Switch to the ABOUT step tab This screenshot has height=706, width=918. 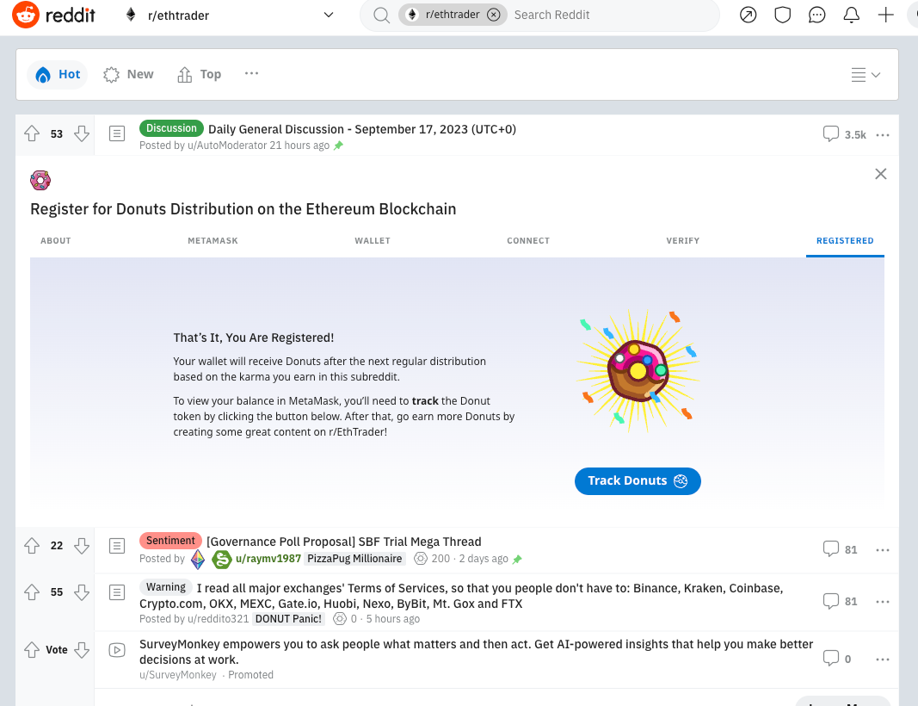click(x=56, y=241)
